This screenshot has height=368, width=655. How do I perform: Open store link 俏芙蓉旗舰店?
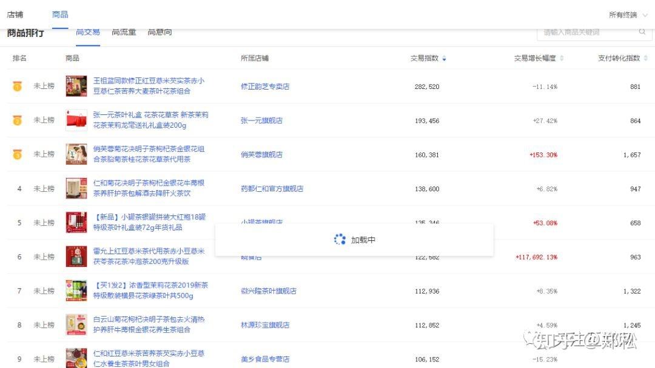point(261,154)
